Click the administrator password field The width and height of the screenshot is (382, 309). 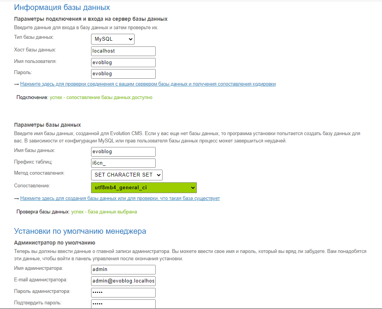click(123, 292)
